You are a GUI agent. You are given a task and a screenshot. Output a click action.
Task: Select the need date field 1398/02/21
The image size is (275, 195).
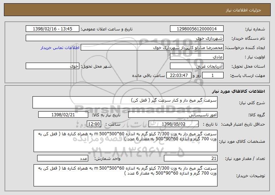tap(63, 115)
